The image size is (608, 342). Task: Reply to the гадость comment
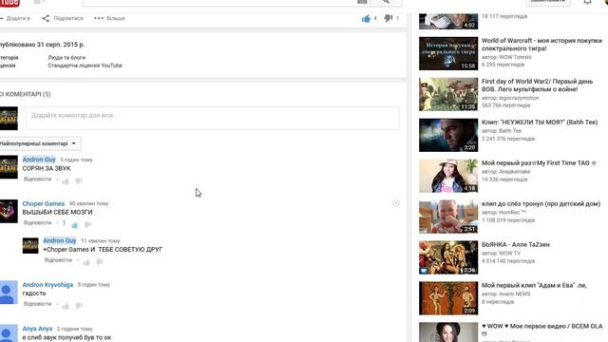coord(37,304)
